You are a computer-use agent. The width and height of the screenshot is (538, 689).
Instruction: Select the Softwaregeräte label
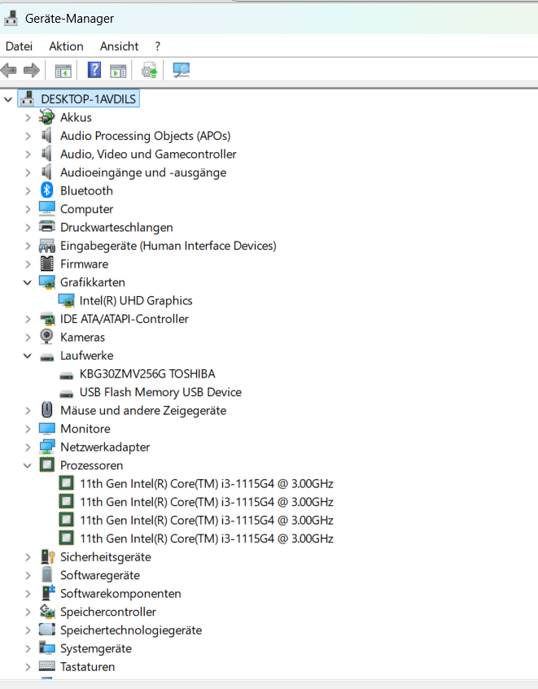100,575
